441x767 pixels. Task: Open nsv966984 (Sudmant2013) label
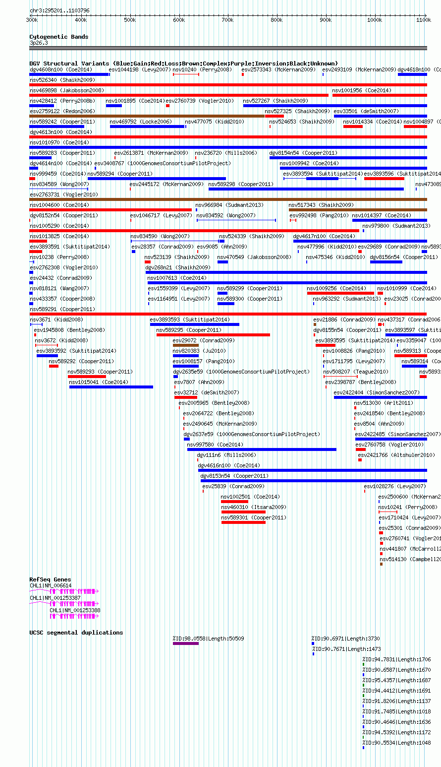229,205
